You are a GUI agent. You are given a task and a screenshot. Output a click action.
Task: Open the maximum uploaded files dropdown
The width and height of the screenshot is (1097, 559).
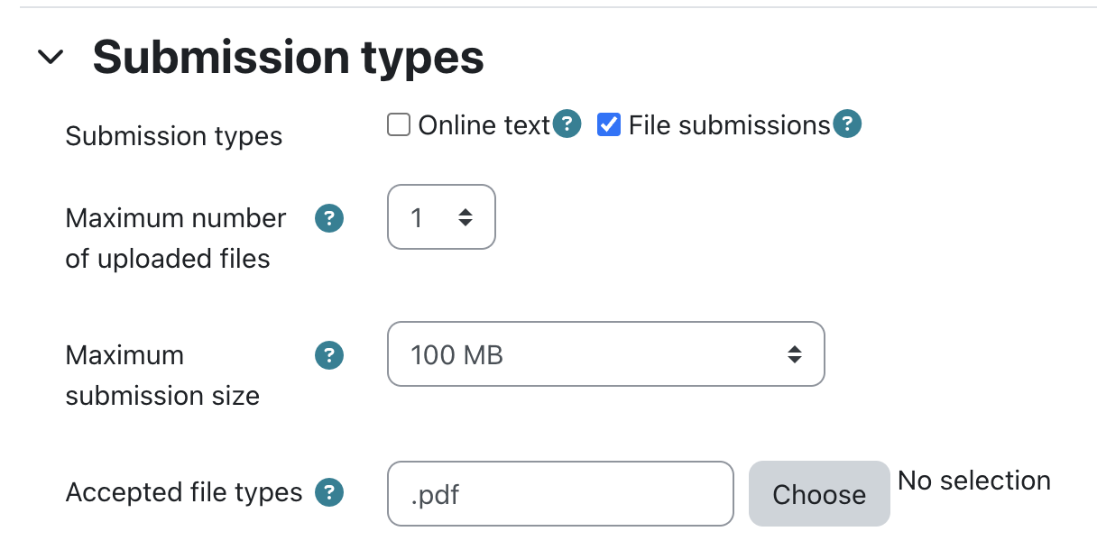click(441, 217)
